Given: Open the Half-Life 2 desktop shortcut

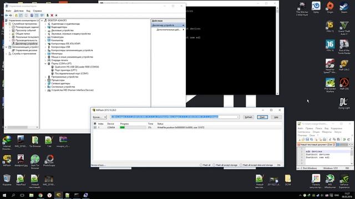Looking at the screenshot, I should coord(344,65).
